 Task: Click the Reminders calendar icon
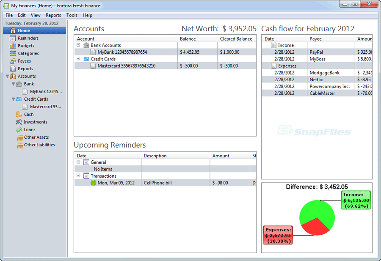13,38
